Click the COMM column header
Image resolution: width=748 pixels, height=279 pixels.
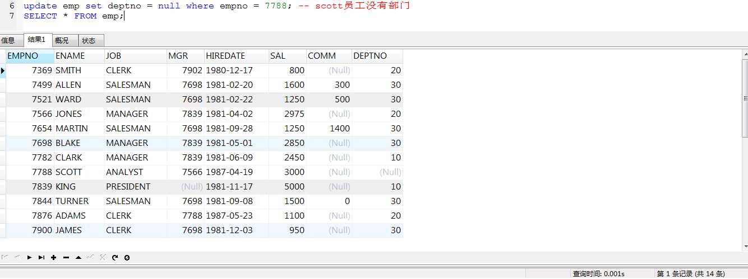pos(329,56)
